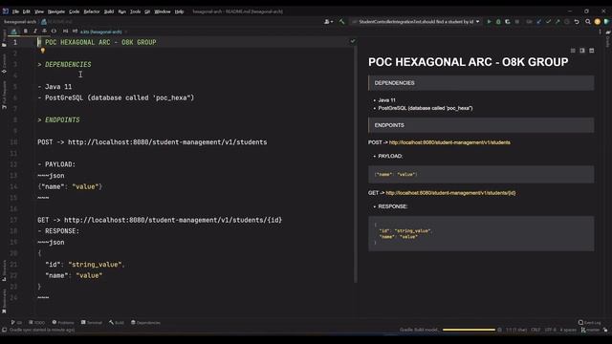Click the Git update project arrow icon
The height and width of the screenshot is (344, 612).
(539, 22)
